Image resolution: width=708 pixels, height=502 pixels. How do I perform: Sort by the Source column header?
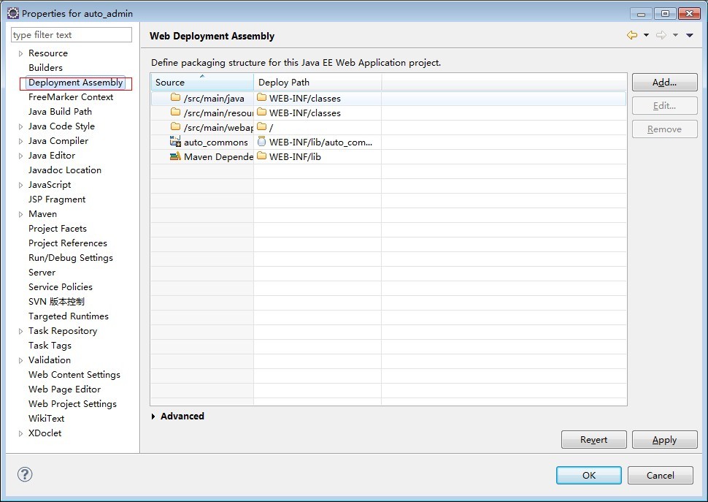201,83
